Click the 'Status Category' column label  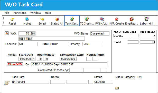pyautogui.click(x=125, y=77)
